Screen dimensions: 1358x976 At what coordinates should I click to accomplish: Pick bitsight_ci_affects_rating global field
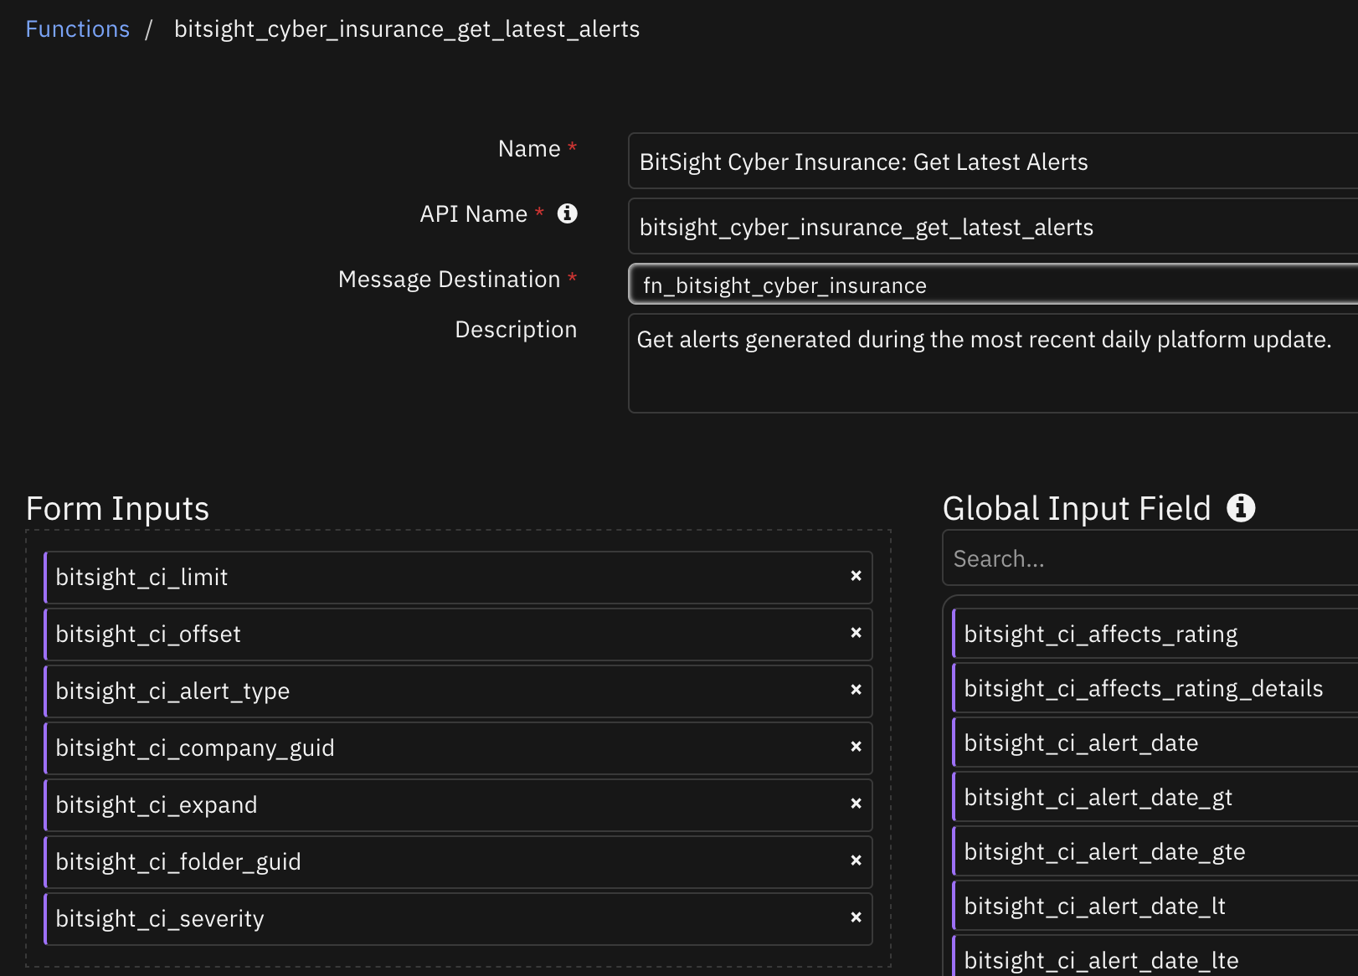(x=1155, y=634)
